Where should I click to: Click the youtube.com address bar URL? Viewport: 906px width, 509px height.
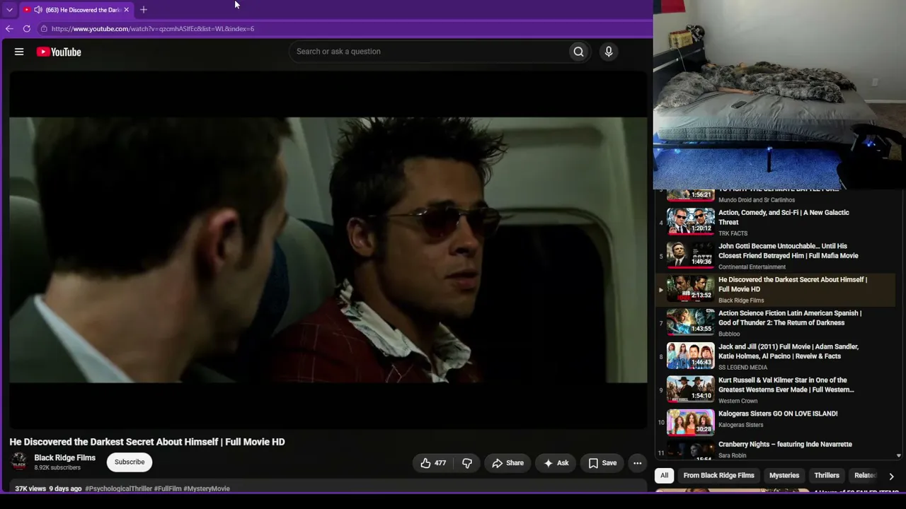coord(152,29)
